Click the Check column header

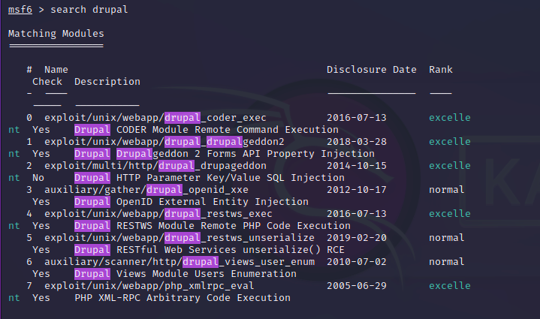click(47, 82)
